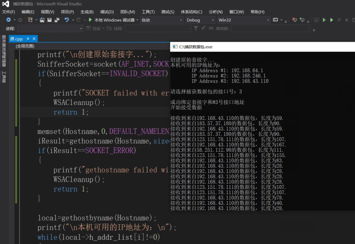Open the 团队(M) menu

[x=128, y=12]
